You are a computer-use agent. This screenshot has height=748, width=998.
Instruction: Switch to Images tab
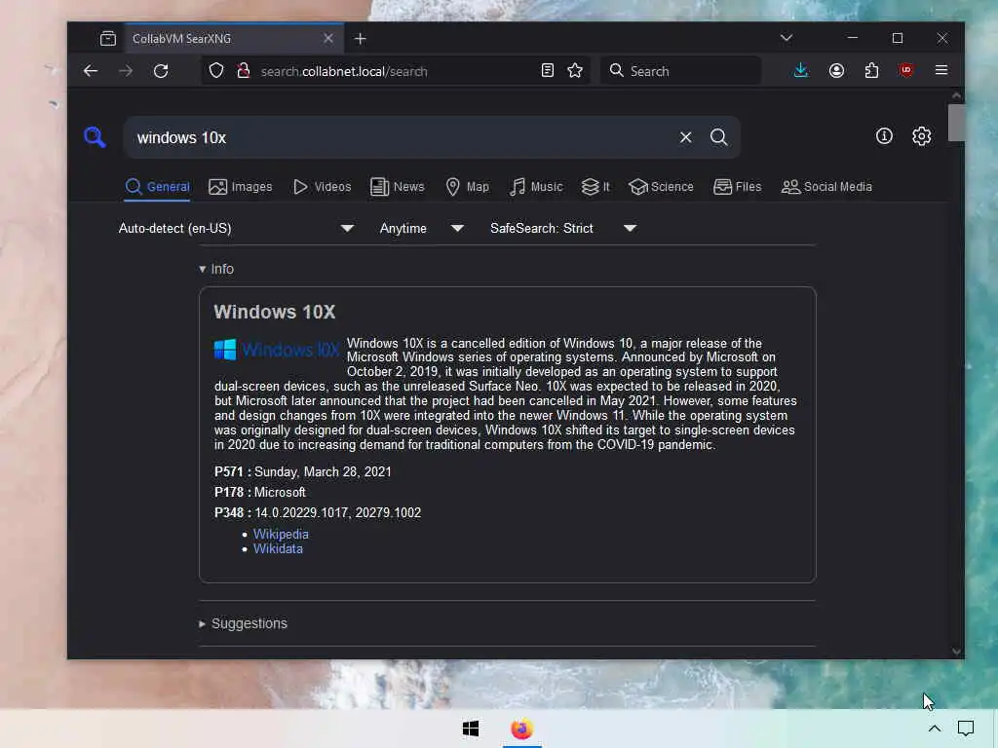(240, 187)
